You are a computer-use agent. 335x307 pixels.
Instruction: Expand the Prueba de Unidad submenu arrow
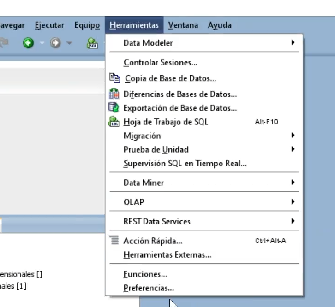293,149
